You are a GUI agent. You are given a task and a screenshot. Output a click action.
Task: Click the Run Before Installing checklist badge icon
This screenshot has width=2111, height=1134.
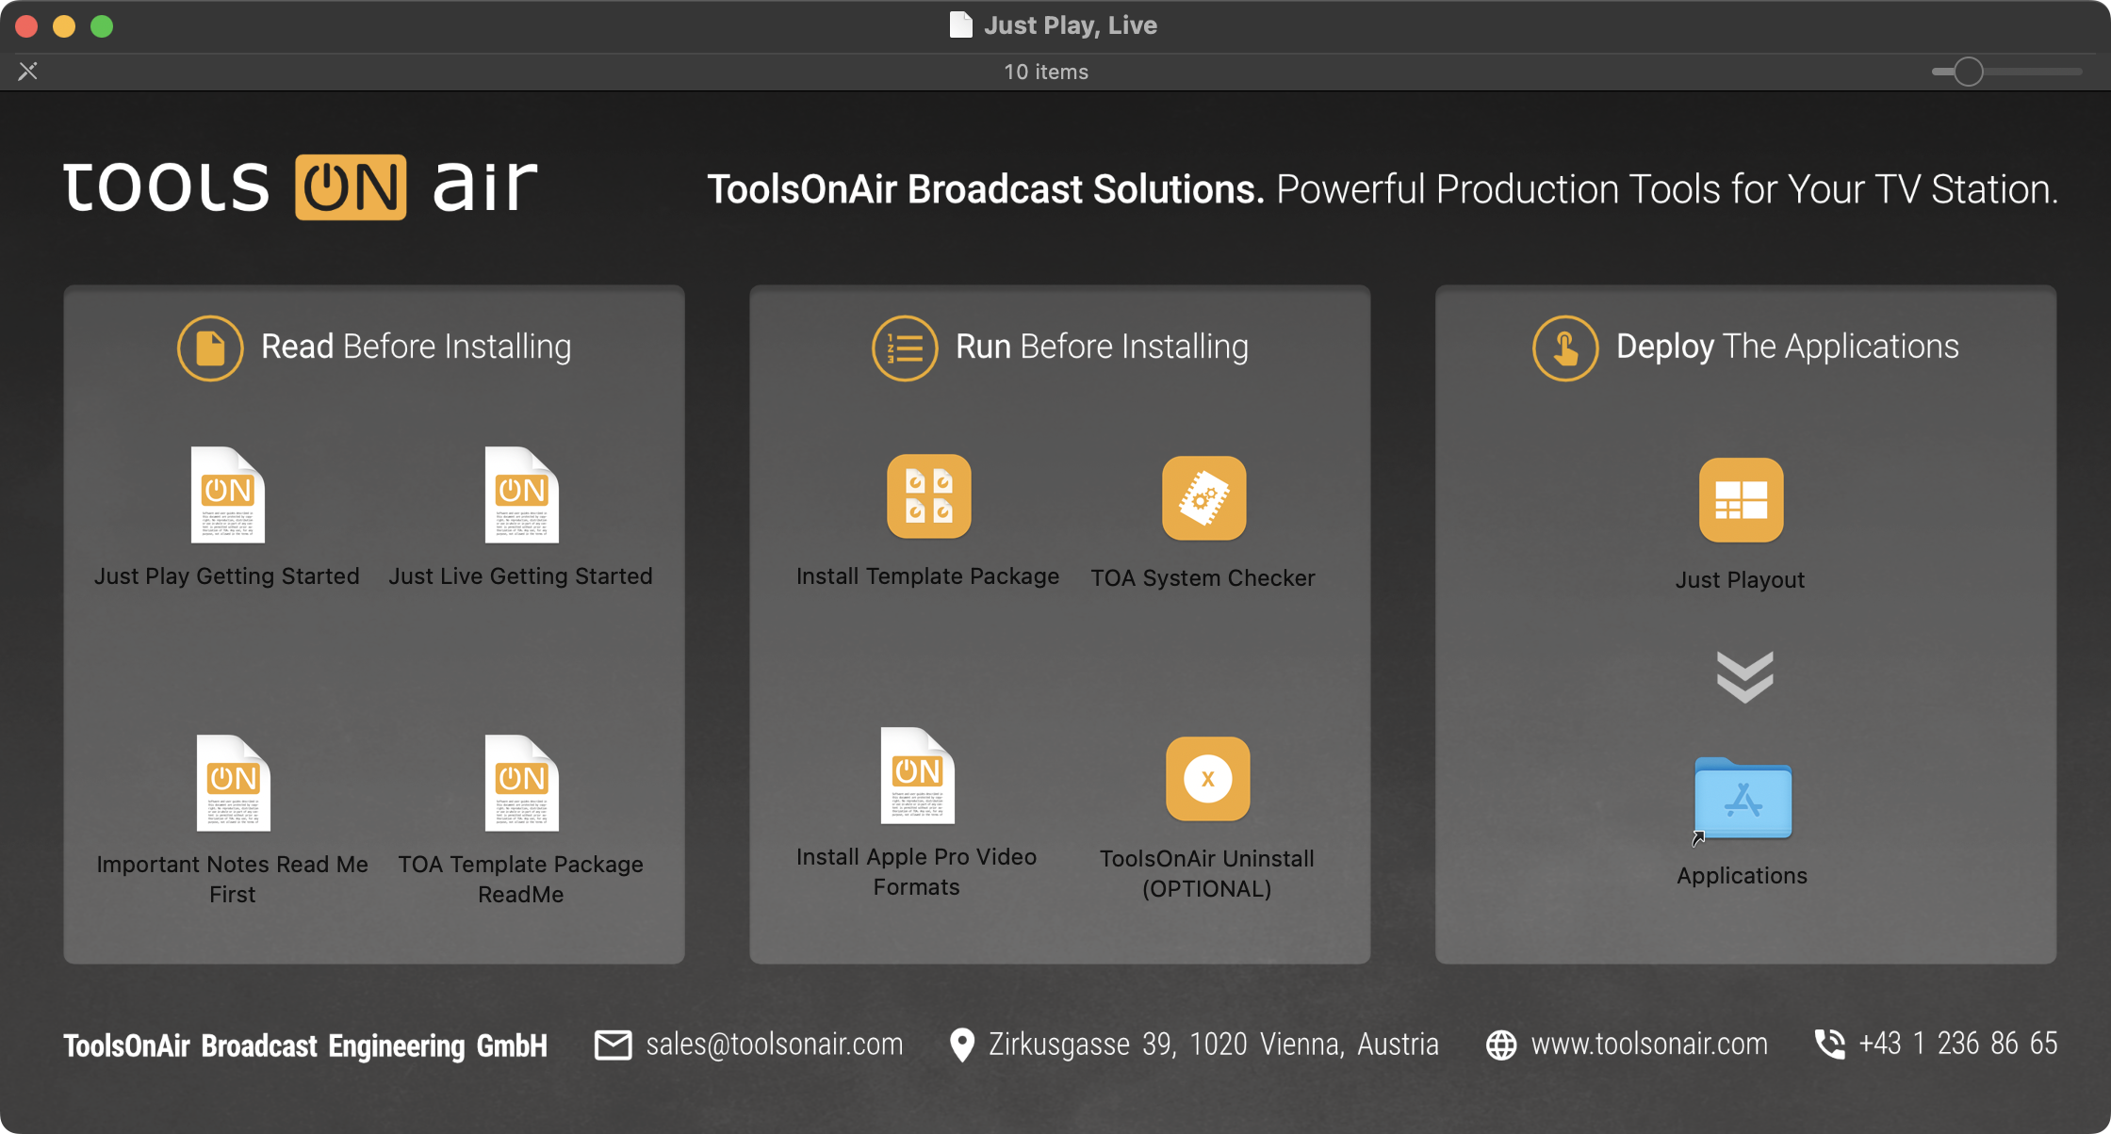click(905, 348)
